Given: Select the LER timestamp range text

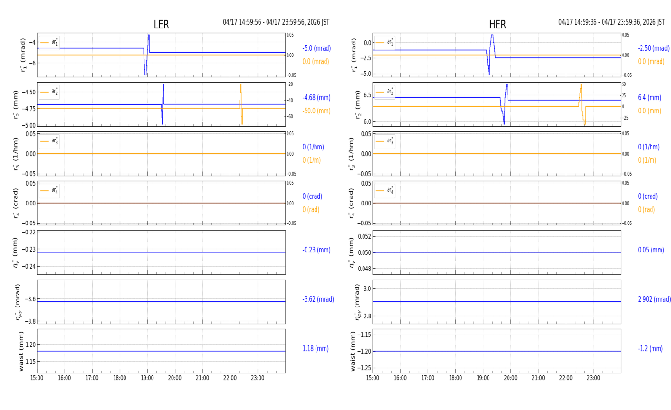Looking at the screenshot, I should pos(276,22).
